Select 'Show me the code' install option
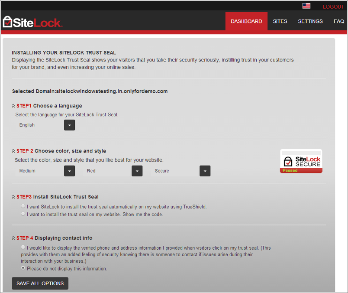This screenshot has width=348, height=293. coord(23,214)
